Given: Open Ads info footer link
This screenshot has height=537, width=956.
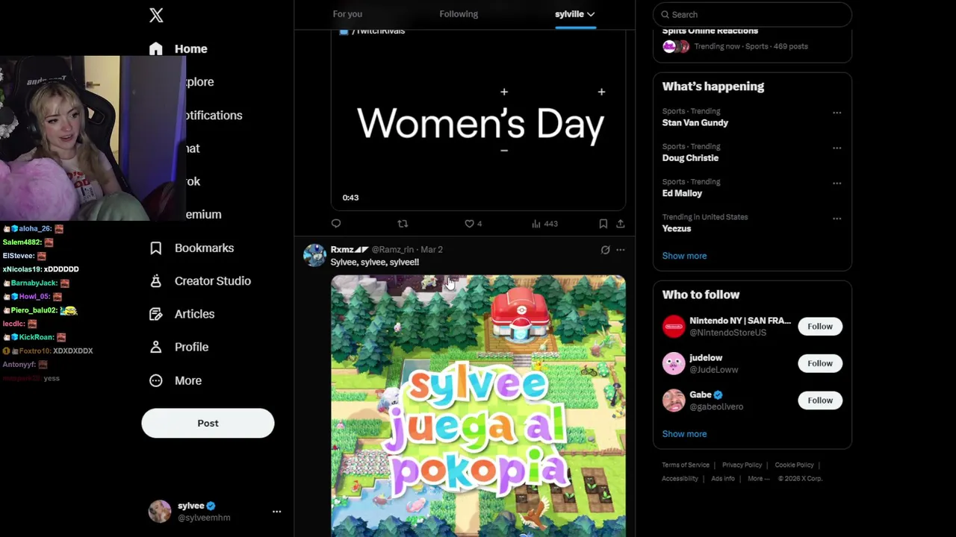Looking at the screenshot, I should (x=723, y=479).
